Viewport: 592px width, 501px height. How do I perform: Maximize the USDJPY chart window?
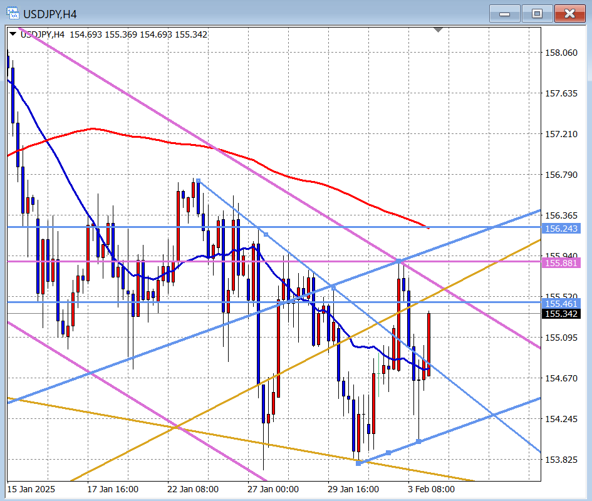537,13
